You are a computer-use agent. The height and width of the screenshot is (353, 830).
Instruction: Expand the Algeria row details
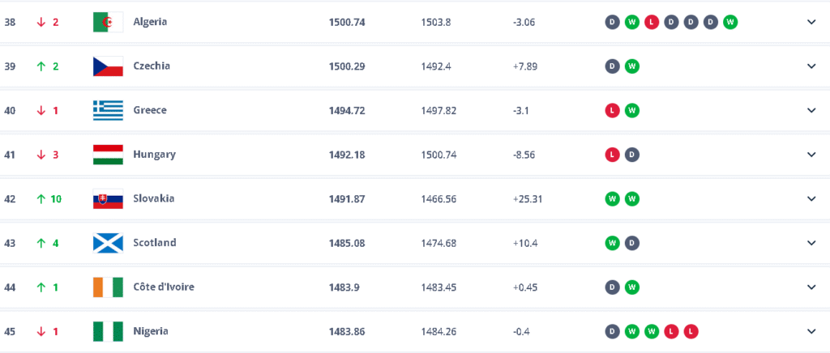click(811, 22)
